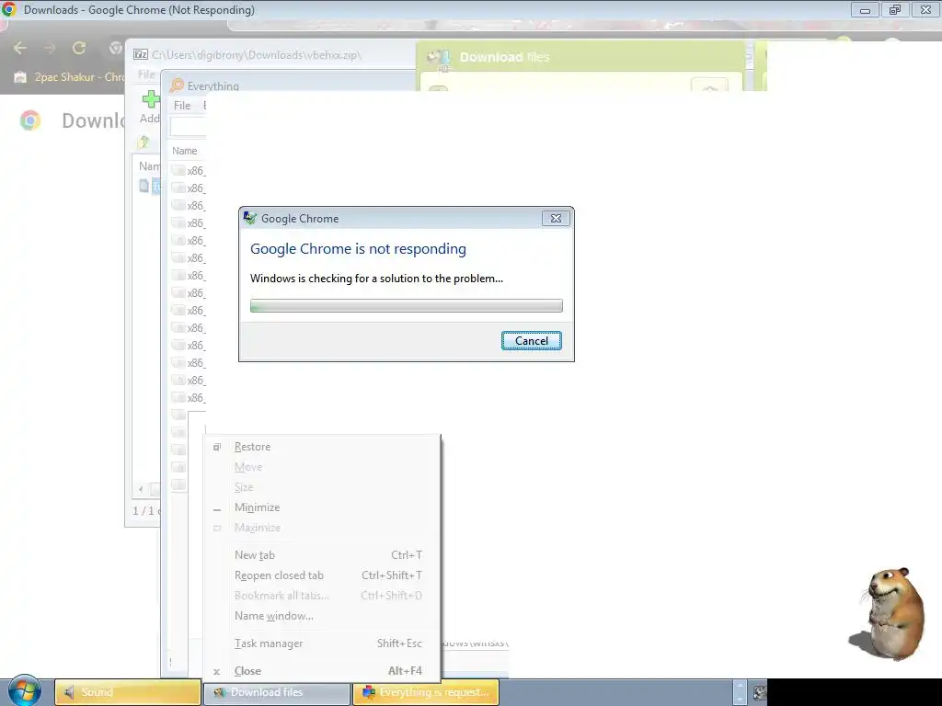Screen dimensions: 942x706
Task: Click Chrome's forward arrow
Action: pyautogui.click(x=50, y=48)
